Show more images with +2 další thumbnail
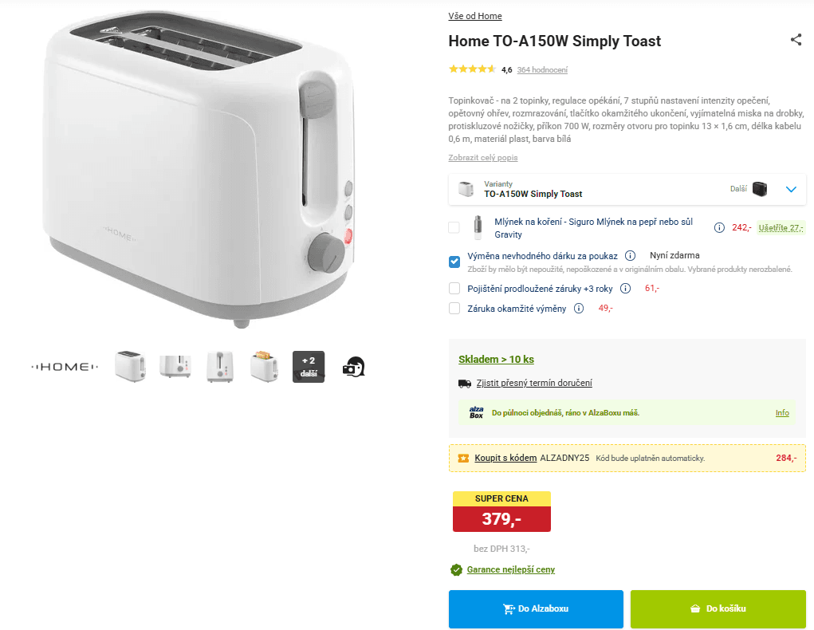 click(309, 367)
